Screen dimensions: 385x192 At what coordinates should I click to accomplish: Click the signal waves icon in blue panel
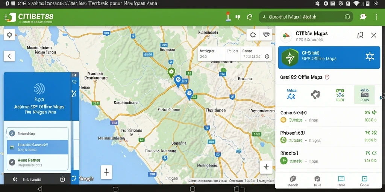click(39, 89)
